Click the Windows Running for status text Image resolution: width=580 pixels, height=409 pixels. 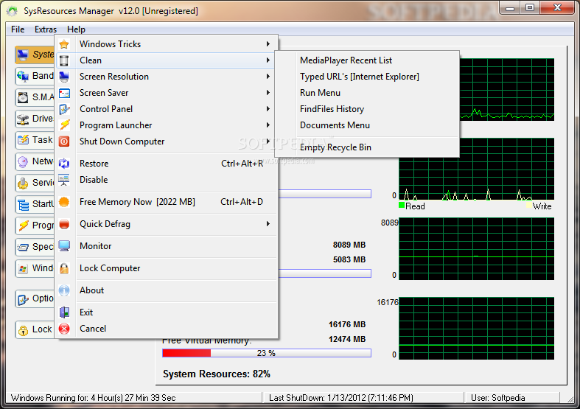[93, 398]
